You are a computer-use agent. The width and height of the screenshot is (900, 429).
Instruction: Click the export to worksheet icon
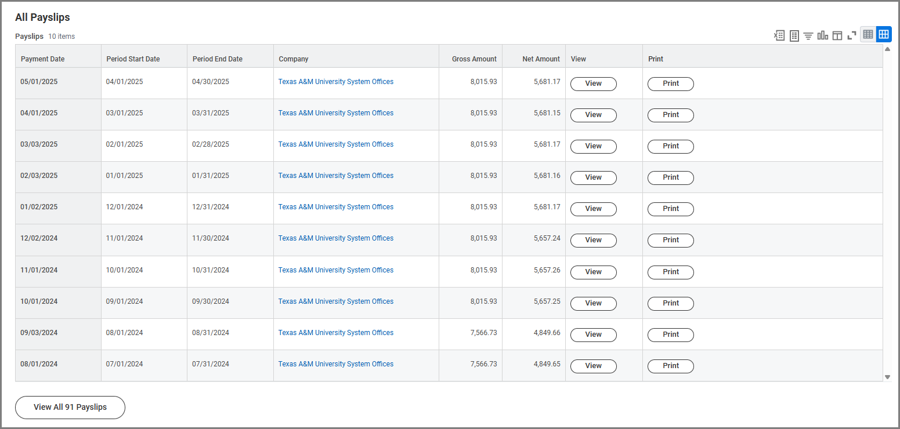pos(794,35)
